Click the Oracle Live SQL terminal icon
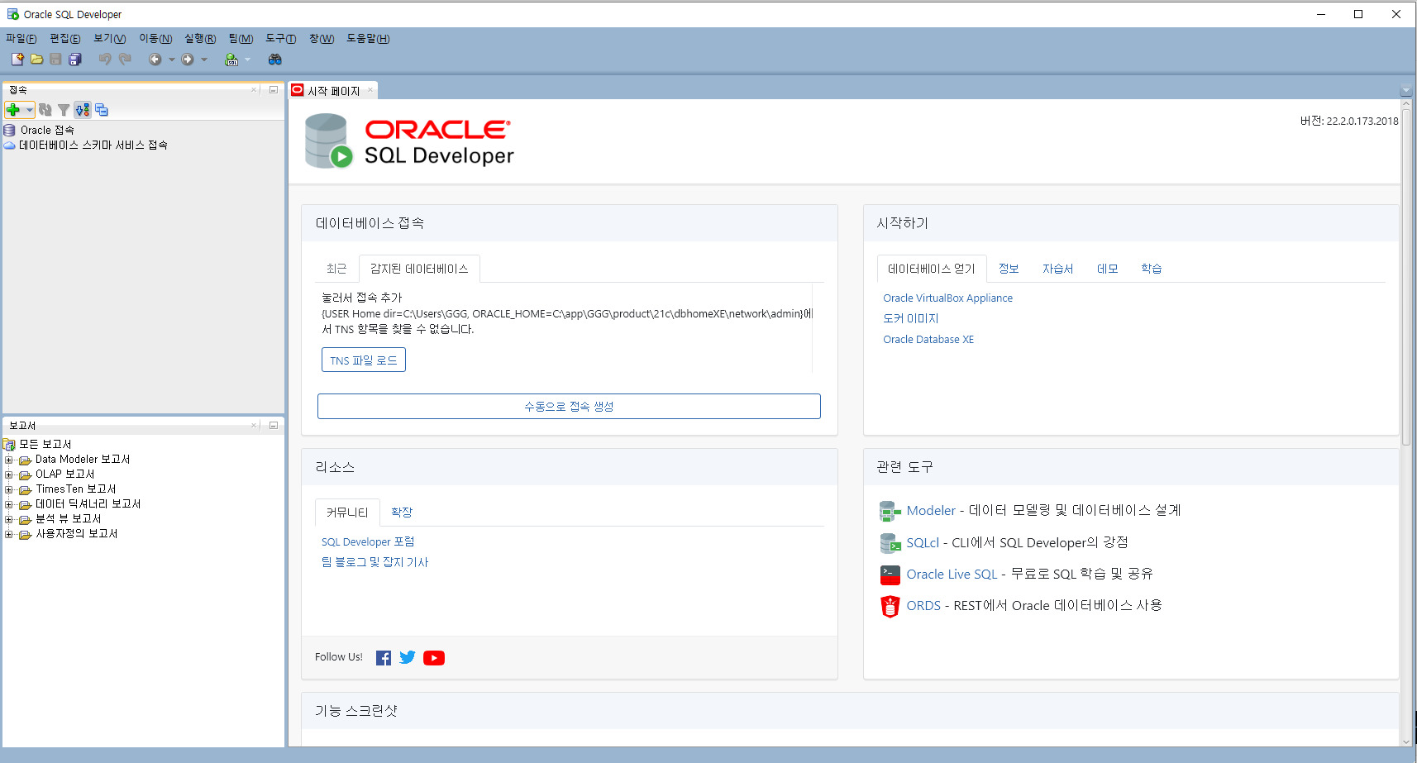 pos(890,575)
